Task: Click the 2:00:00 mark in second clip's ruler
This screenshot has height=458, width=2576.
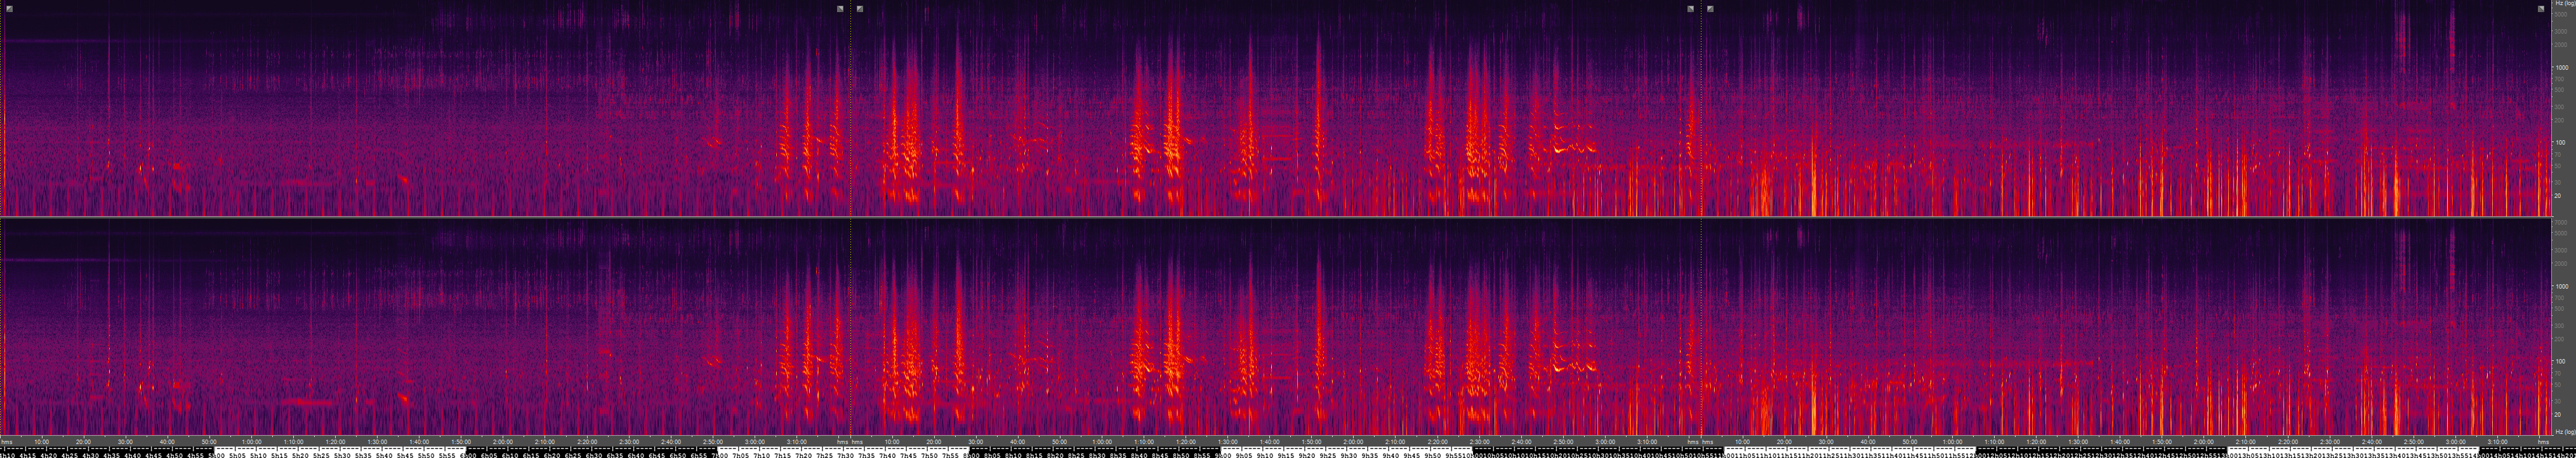Action: pyautogui.click(x=1353, y=442)
